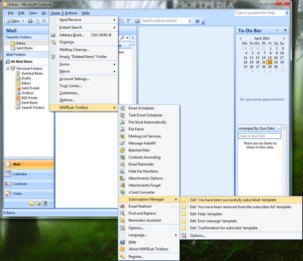Click the Notes icon in navigation pane

(x=31, y=203)
